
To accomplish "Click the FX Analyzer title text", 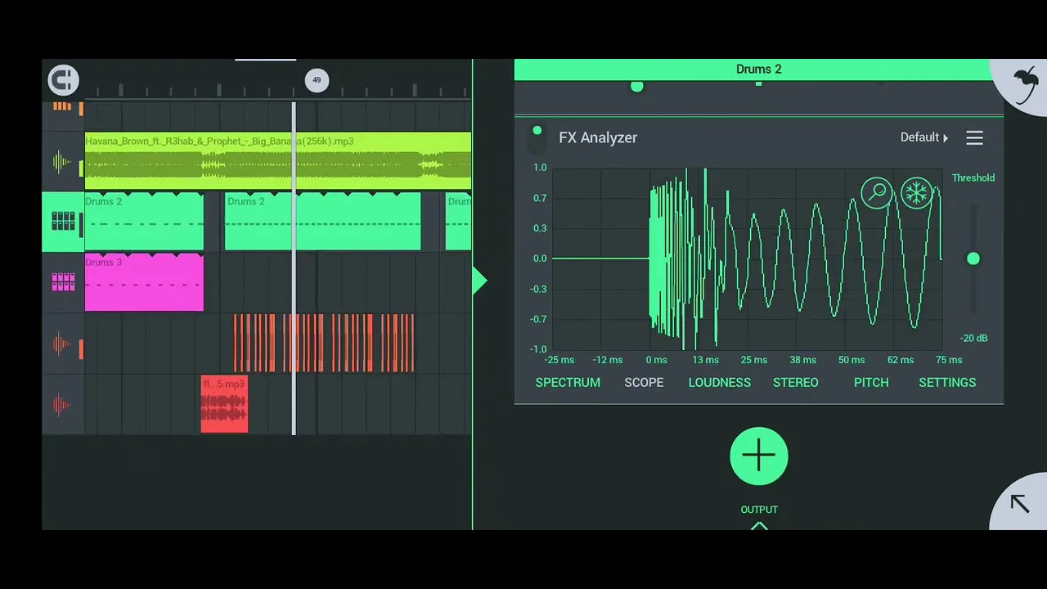I will coord(598,137).
